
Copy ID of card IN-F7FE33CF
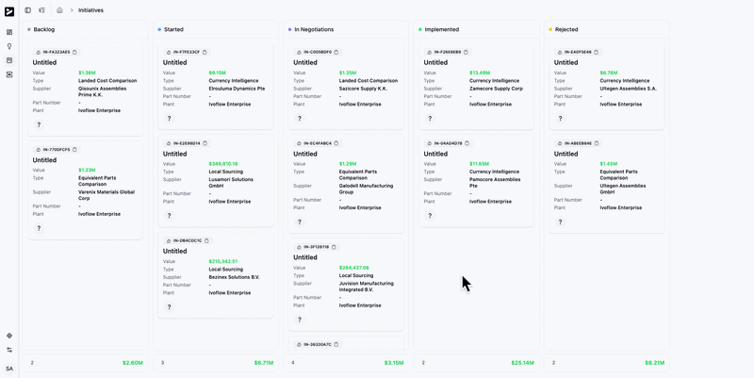205,52
